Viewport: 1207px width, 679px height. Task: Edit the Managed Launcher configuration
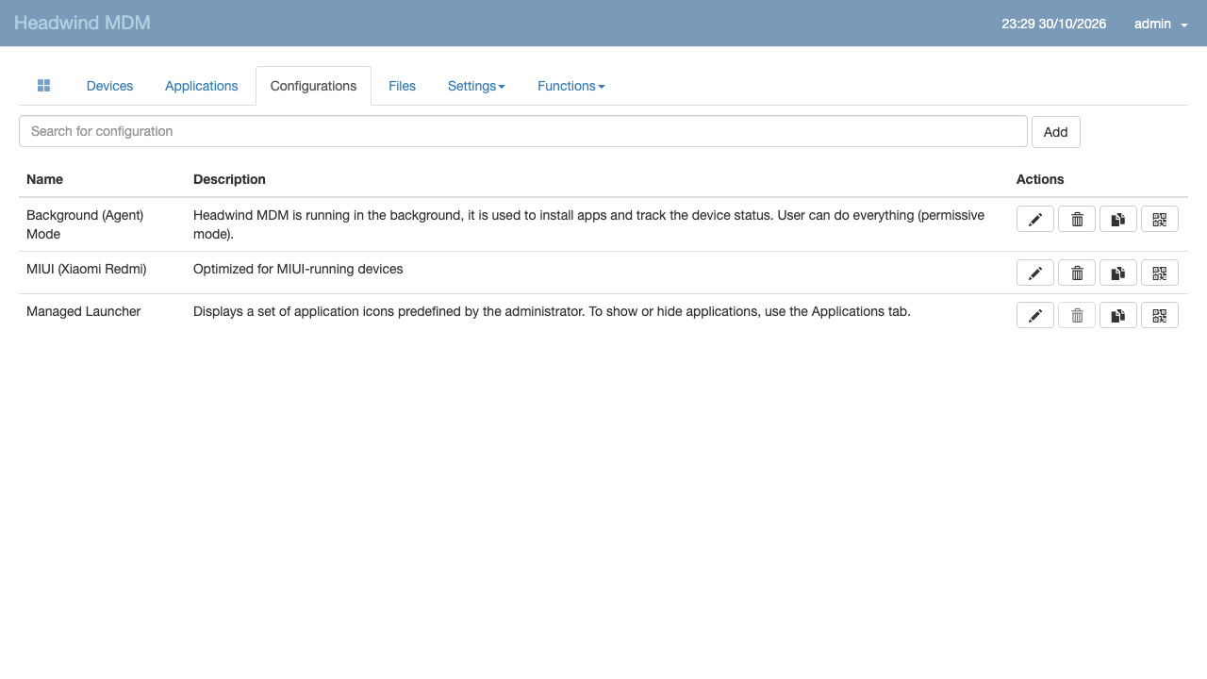1035,315
